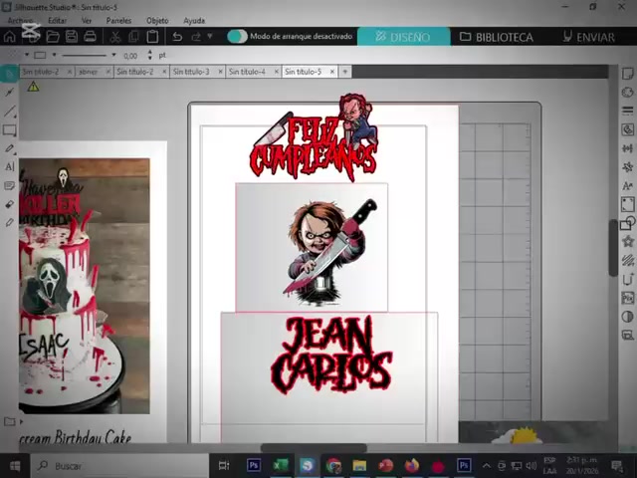Go to the ENVIAR view
Image resolution: width=637 pixels, height=478 pixels.
[588, 37]
